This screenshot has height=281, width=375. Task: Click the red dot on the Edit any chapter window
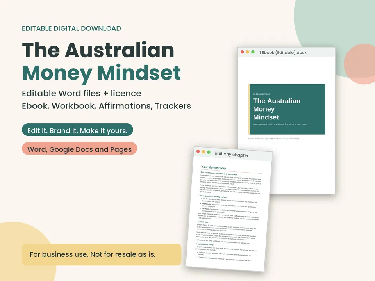(198, 151)
